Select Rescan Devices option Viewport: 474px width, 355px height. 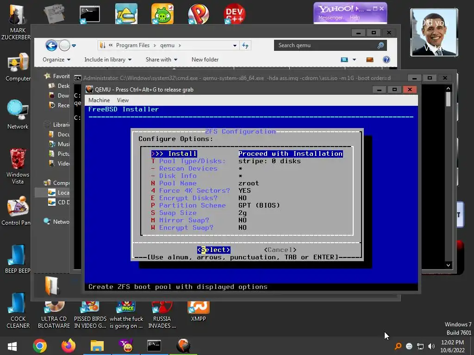(x=196, y=168)
